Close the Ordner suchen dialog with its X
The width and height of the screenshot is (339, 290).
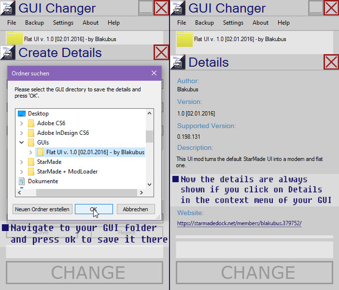point(154,73)
